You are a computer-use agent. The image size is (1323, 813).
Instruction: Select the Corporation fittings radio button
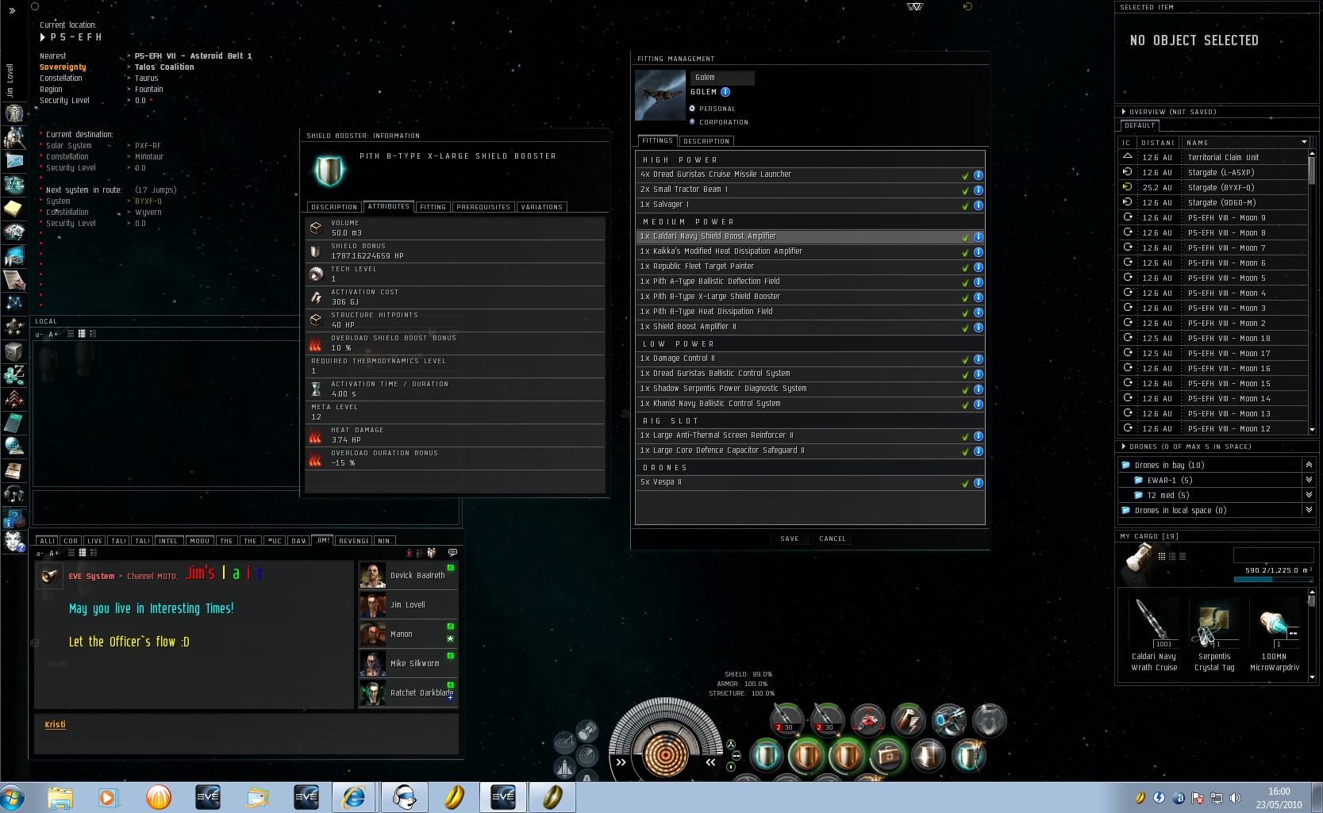[692, 122]
